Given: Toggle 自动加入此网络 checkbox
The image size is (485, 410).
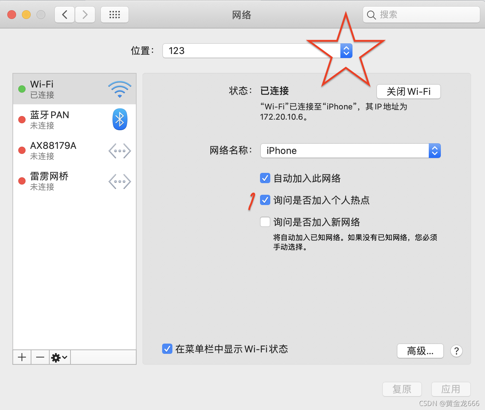Looking at the screenshot, I should coord(265,178).
